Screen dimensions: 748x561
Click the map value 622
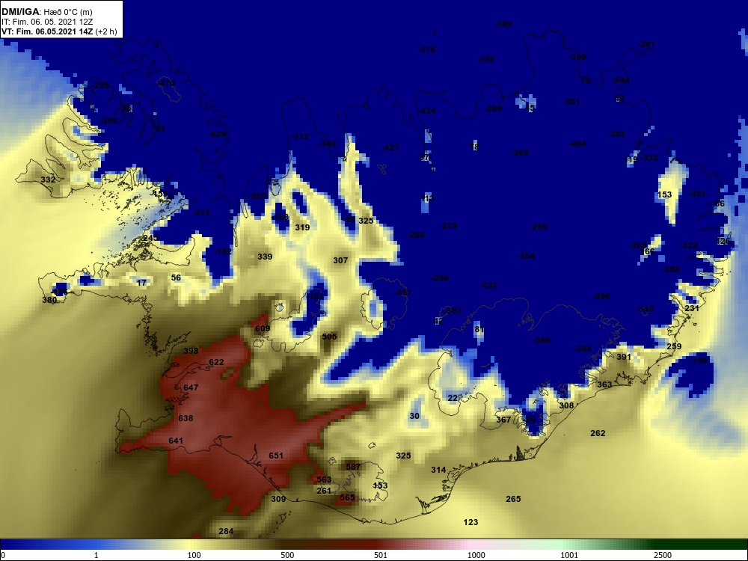(216, 362)
